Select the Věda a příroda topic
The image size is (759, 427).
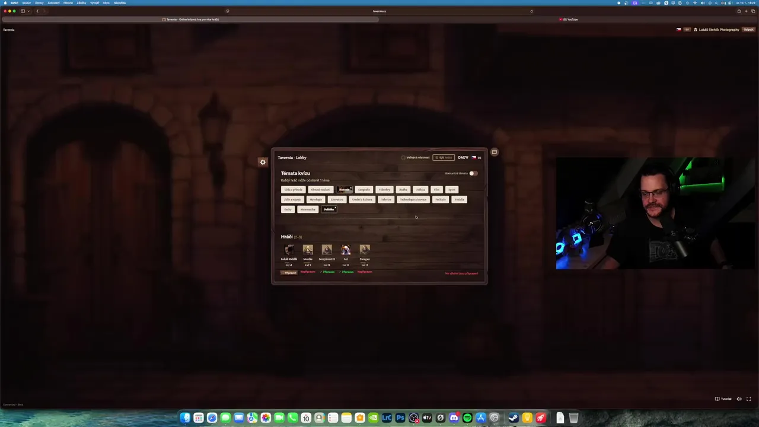tap(293, 190)
